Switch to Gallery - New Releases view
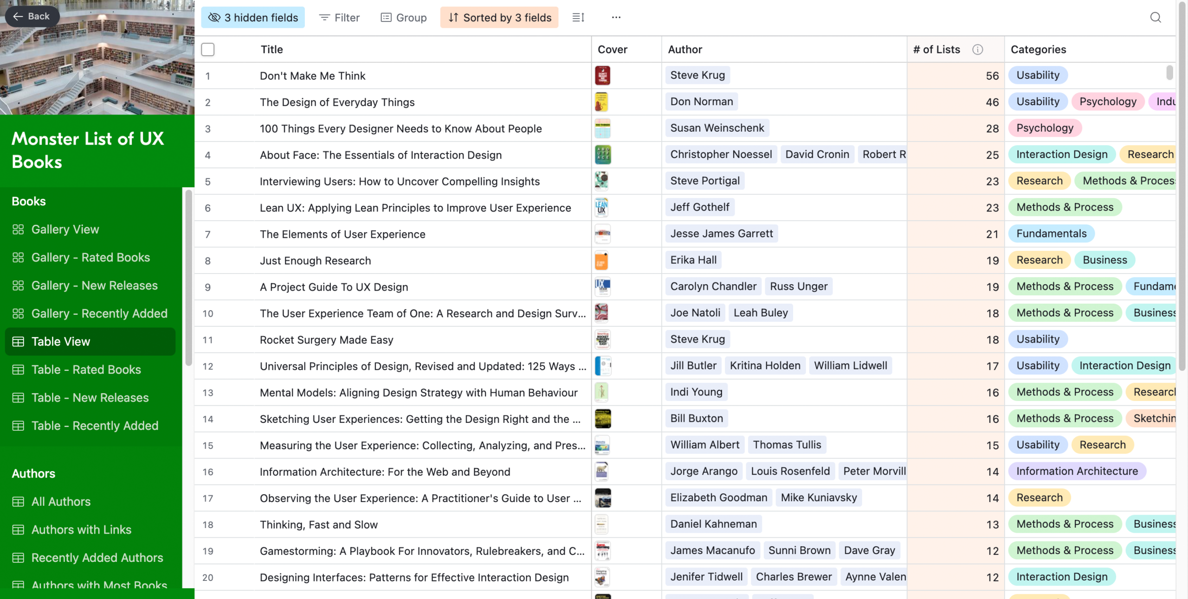The height and width of the screenshot is (599, 1188). (90, 286)
